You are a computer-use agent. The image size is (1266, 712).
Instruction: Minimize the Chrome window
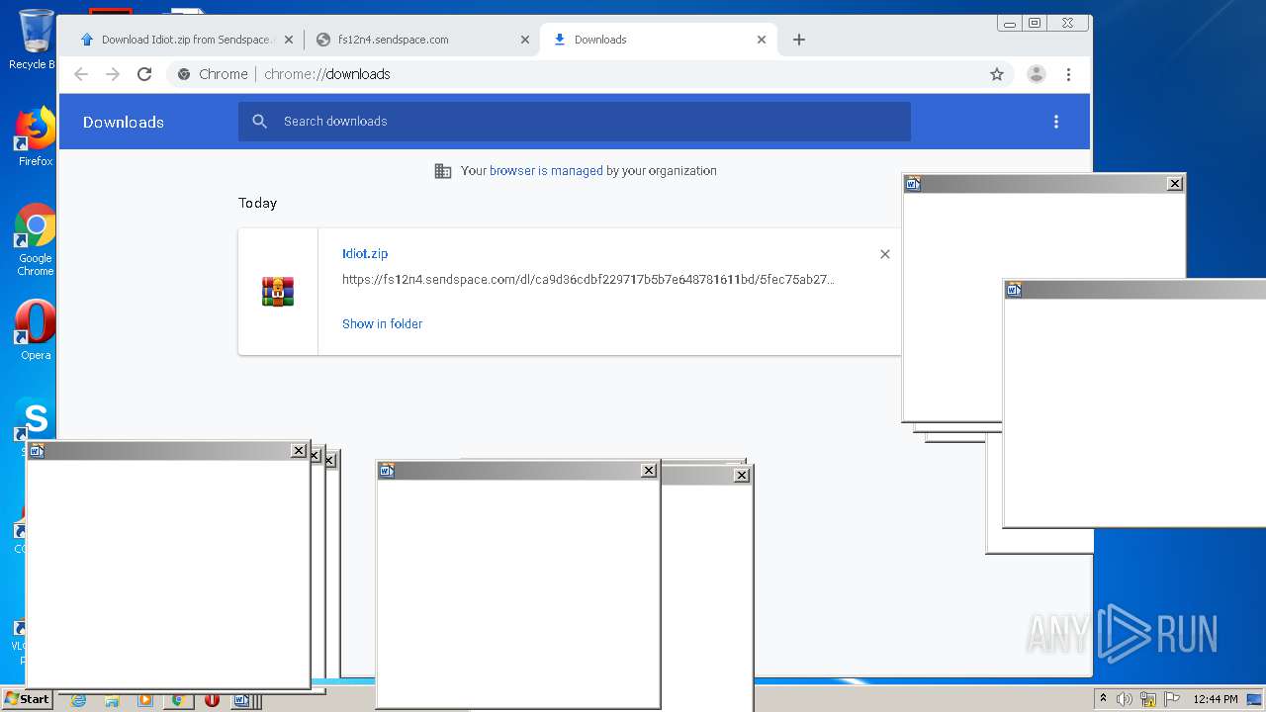tap(1010, 23)
